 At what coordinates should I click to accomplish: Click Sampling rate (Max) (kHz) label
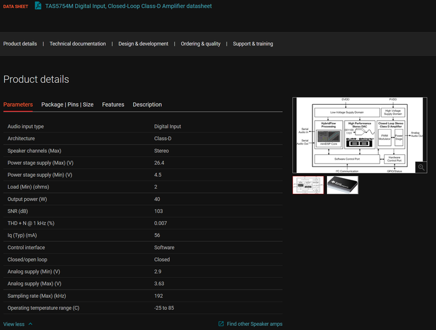pos(37,296)
